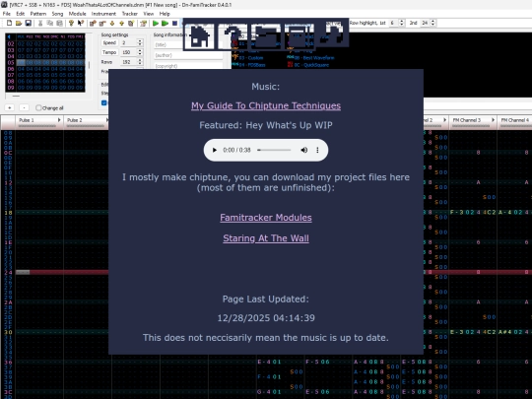This screenshot has width=532, height=399.
Task: Click the Insert Frame toolbar icon
Action: 93,23
